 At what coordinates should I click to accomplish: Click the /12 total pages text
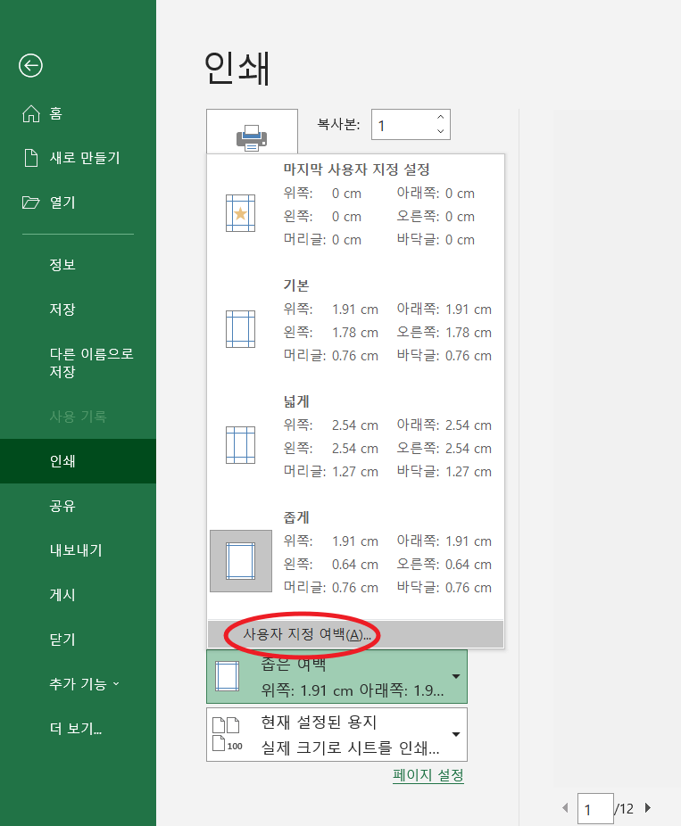point(624,809)
